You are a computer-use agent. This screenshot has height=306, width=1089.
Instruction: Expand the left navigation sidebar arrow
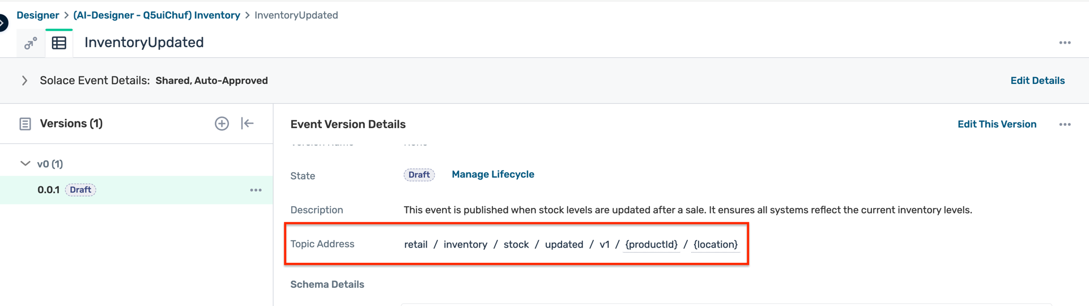pyautogui.click(x=3, y=23)
